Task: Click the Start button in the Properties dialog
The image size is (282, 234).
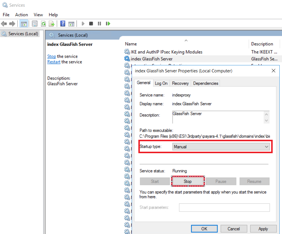Action: [x=155, y=181]
